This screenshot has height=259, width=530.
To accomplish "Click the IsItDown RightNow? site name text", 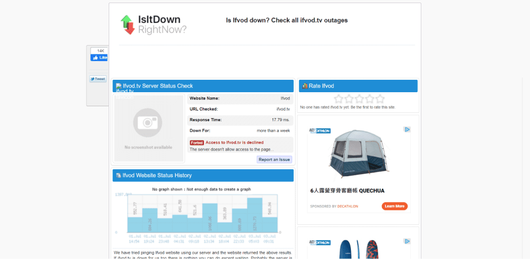I will (x=162, y=25).
